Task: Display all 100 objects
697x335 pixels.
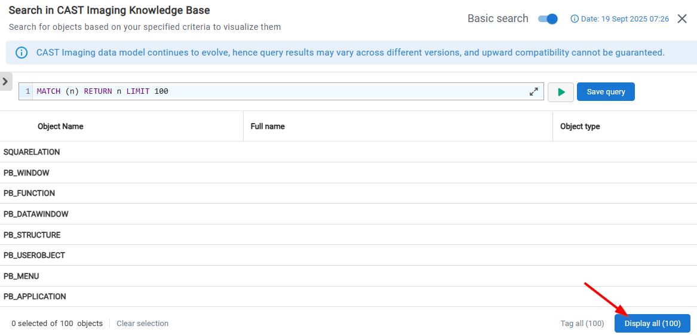Action: coord(652,324)
